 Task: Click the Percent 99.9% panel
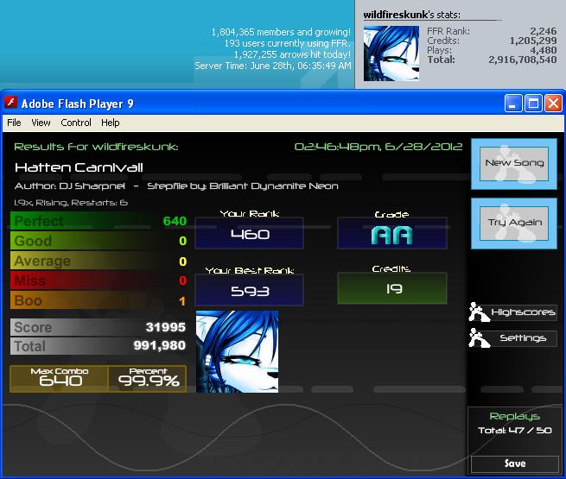[147, 379]
